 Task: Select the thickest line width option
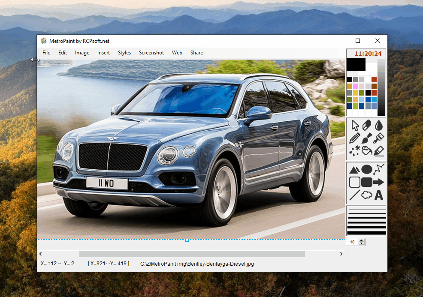(367, 233)
